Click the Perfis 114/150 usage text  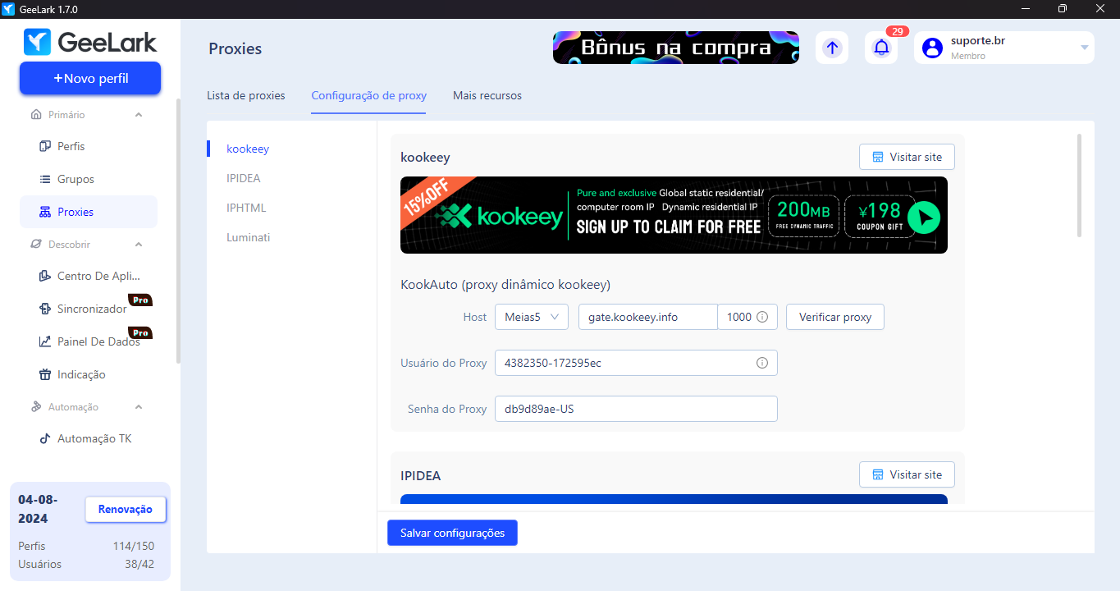86,546
